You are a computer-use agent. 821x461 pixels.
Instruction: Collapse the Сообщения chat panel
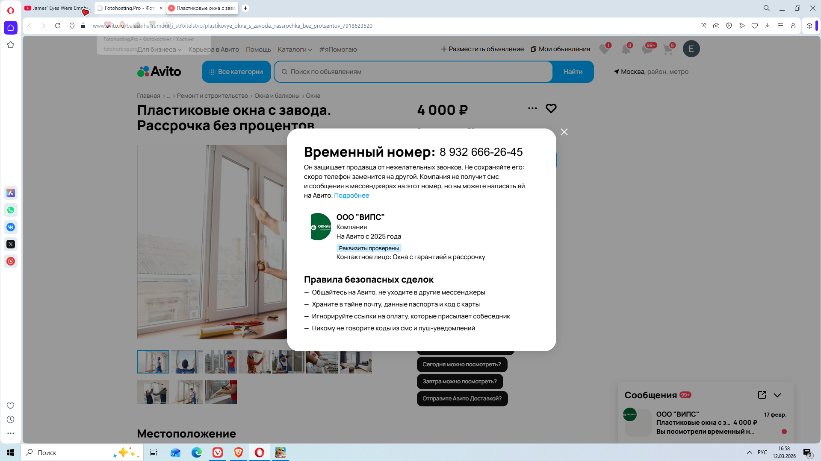click(x=777, y=395)
